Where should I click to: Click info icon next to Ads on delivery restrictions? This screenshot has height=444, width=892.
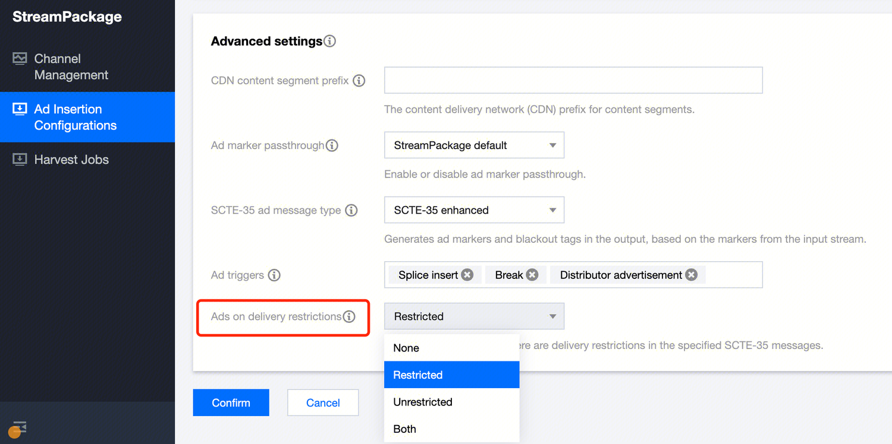pos(349,316)
